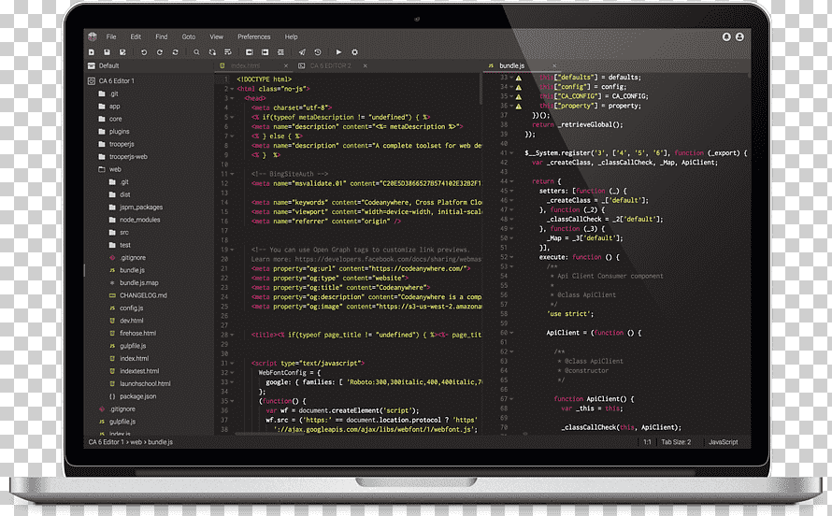Fold the System.register block at line 41

coord(511,152)
